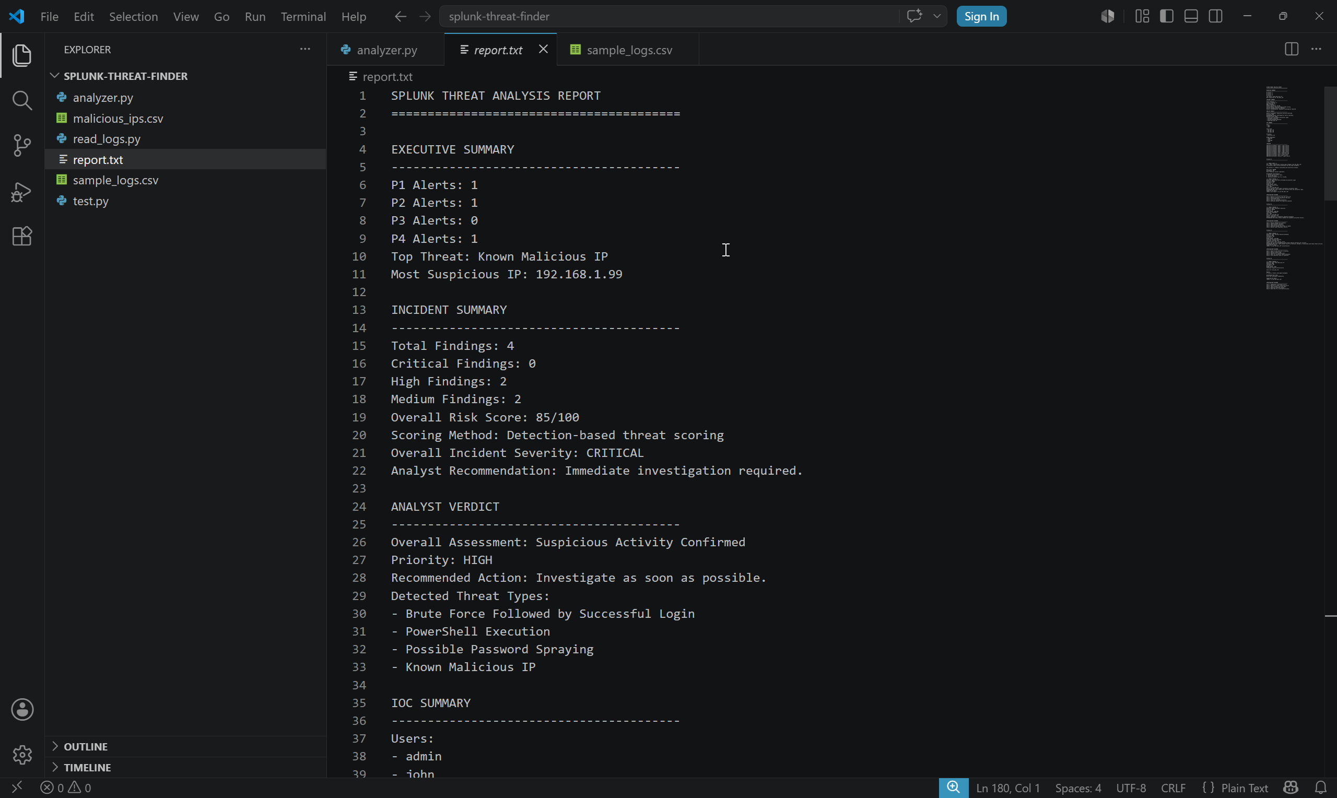This screenshot has width=1337, height=798.
Task: Click line number 24 in the gutter
Action: click(x=359, y=507)
